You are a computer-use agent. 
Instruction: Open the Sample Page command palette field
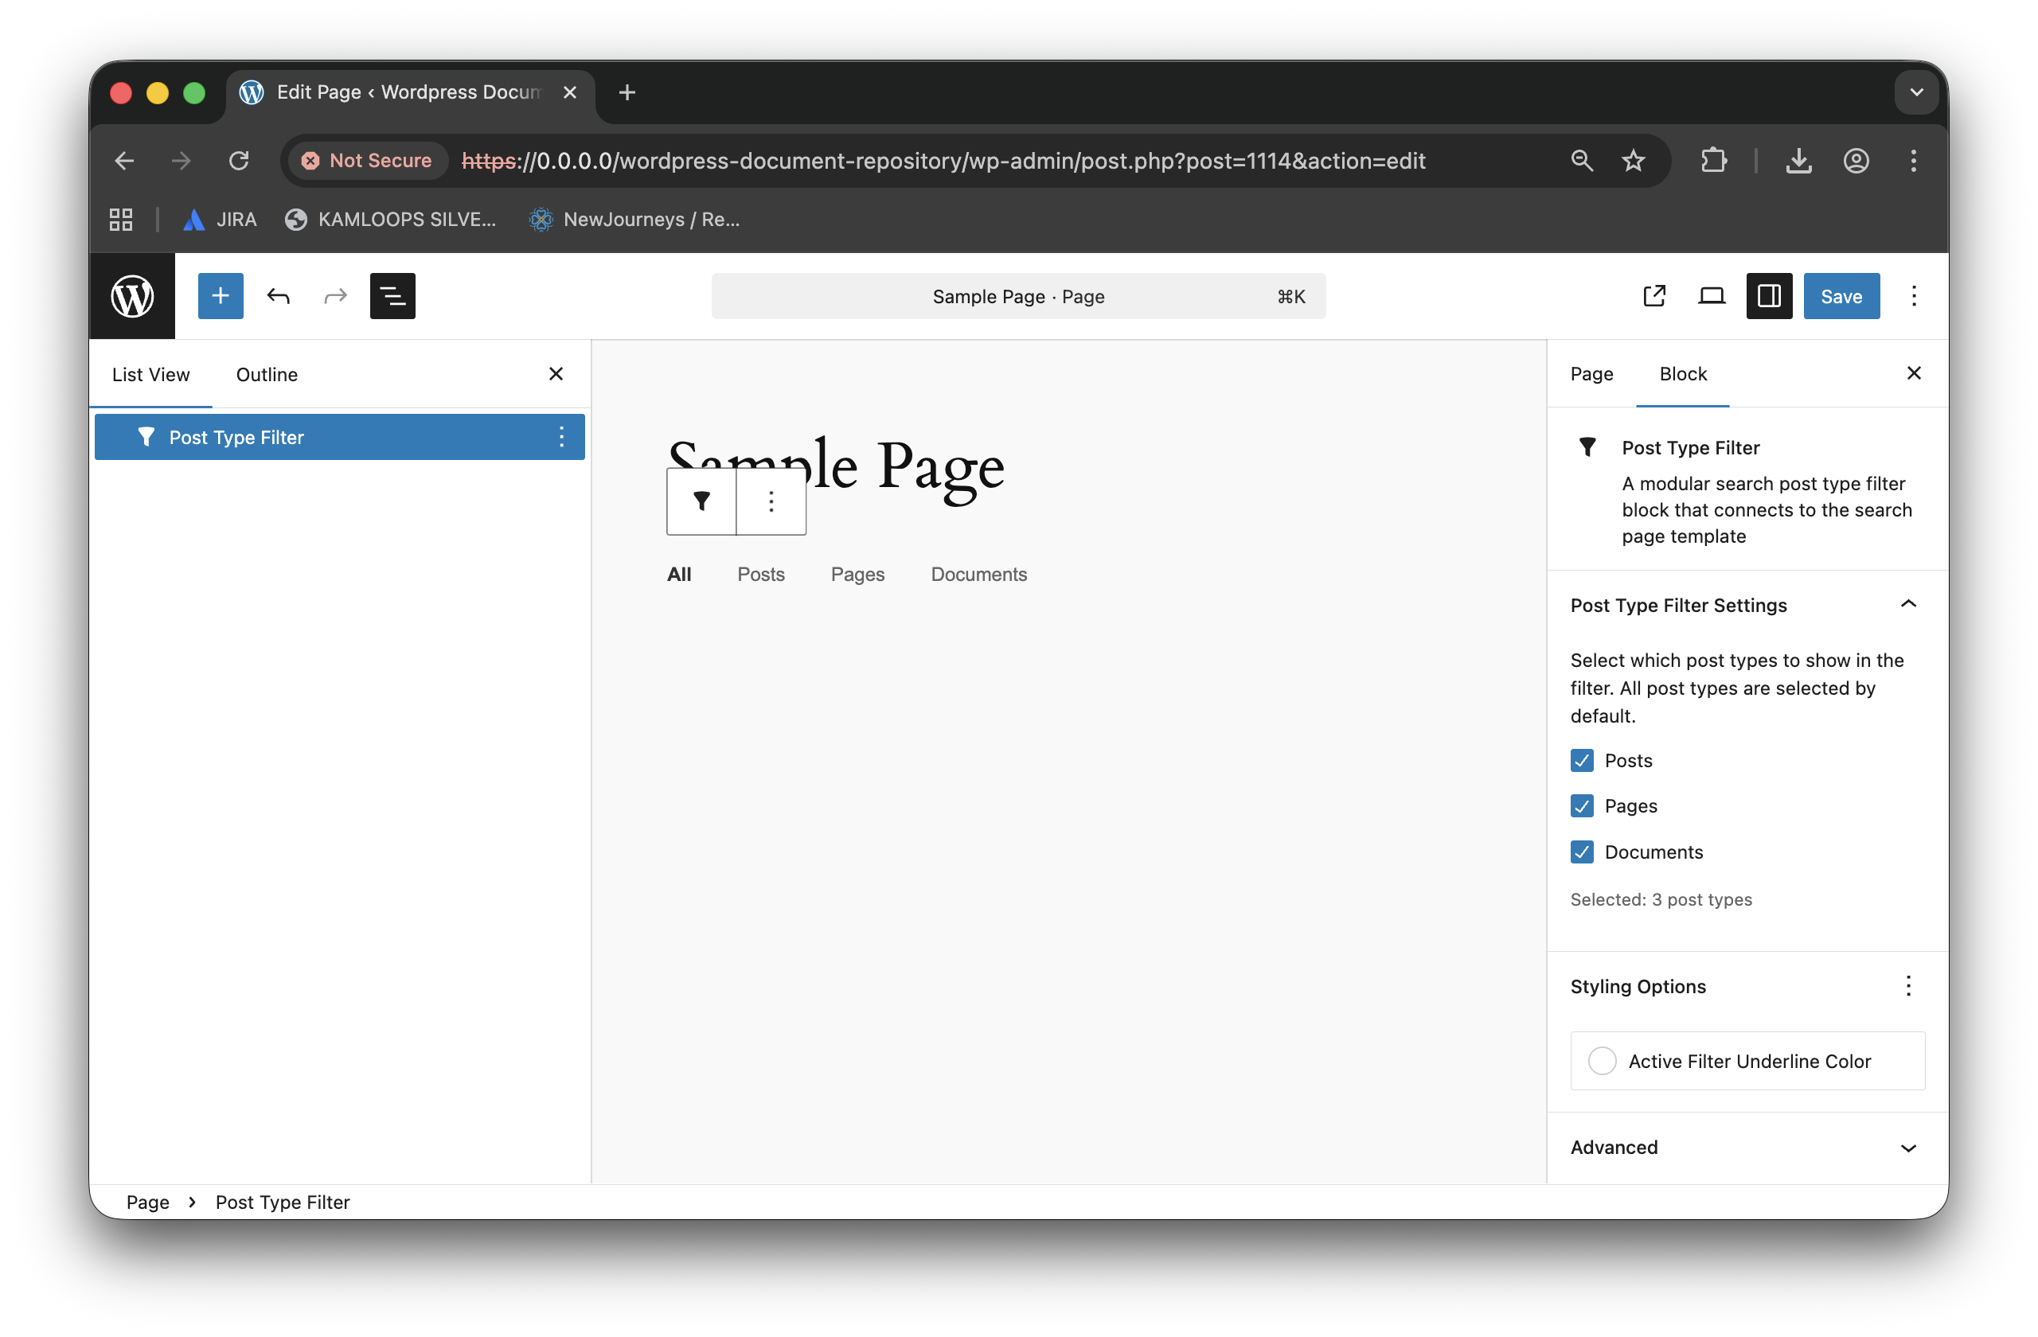click(1018, 296)
